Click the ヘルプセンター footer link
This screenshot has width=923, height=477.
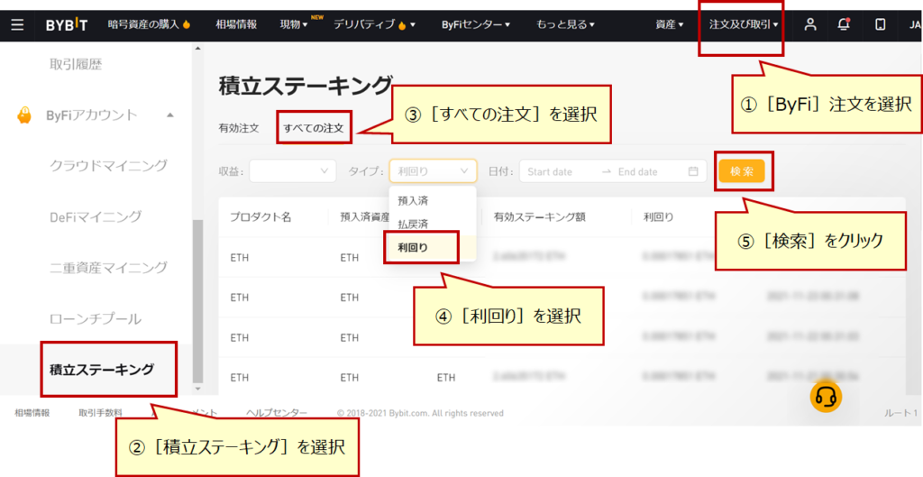tap(277, 413)
